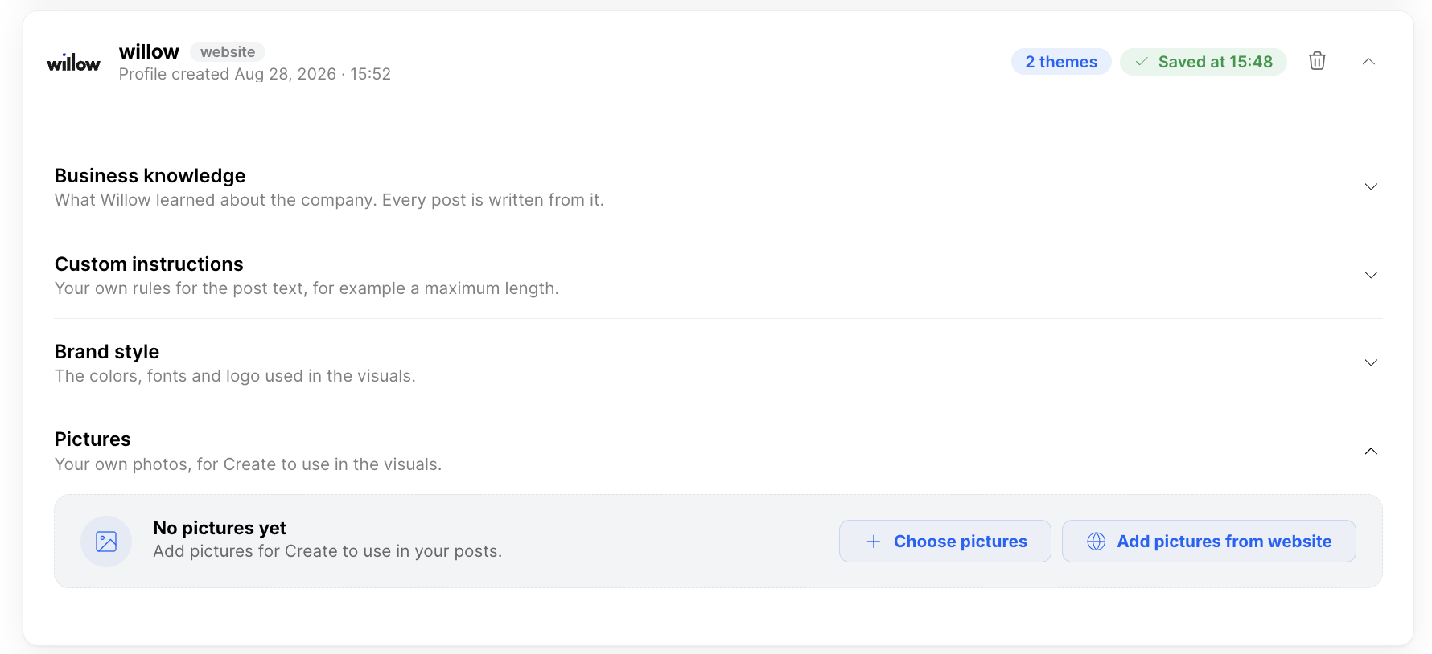Click the Saved at 15:48 status
The width and height of the screenshot is (1432, 654).
(x=1204, y=62)
